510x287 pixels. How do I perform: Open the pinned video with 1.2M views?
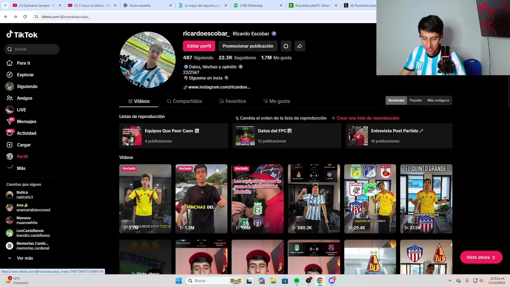click(201, 199)
